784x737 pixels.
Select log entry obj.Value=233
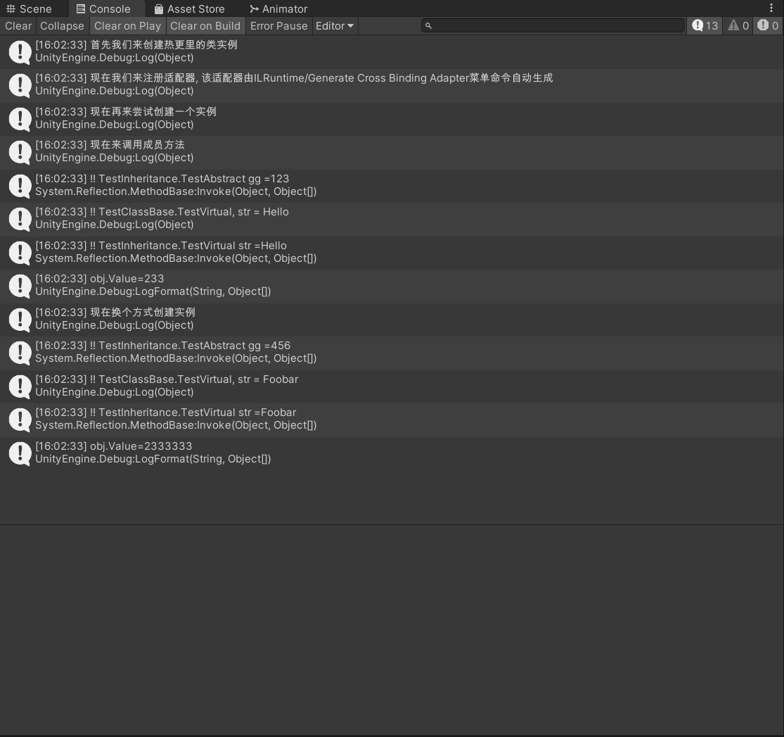(x=392, y=286)
